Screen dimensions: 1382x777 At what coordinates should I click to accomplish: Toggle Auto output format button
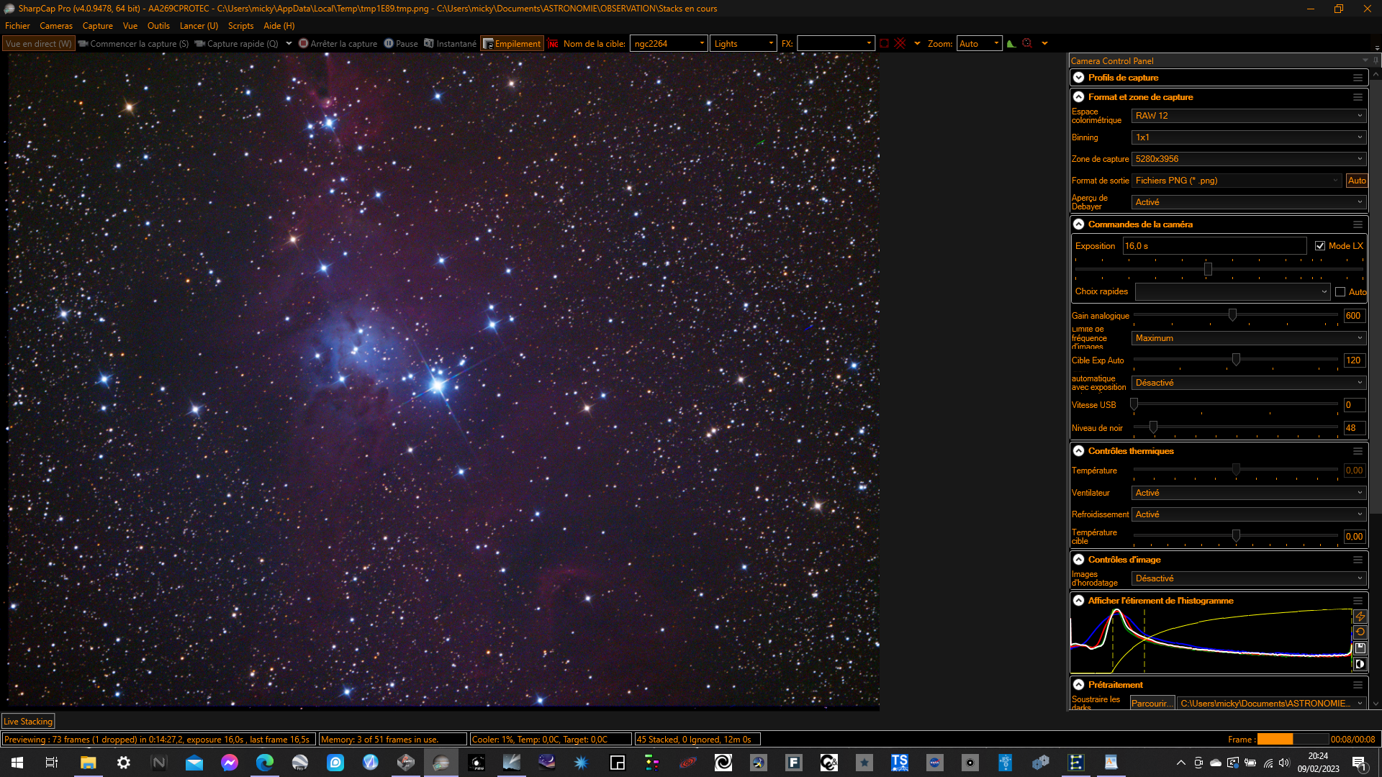click(x=1357, y=181)
